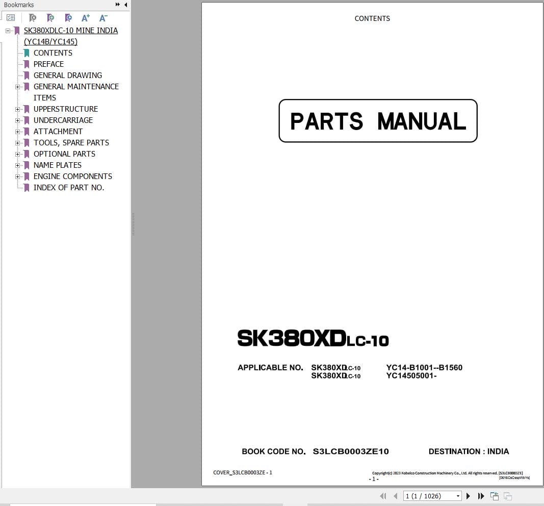
Task: Select the go-to bookmark destination icon
Action: pyautogui.click(x=68, y=18)
